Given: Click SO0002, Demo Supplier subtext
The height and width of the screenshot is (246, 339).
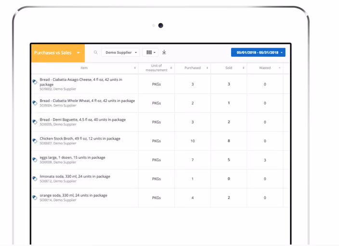Looking at the screenshot, I should (58, 89).
